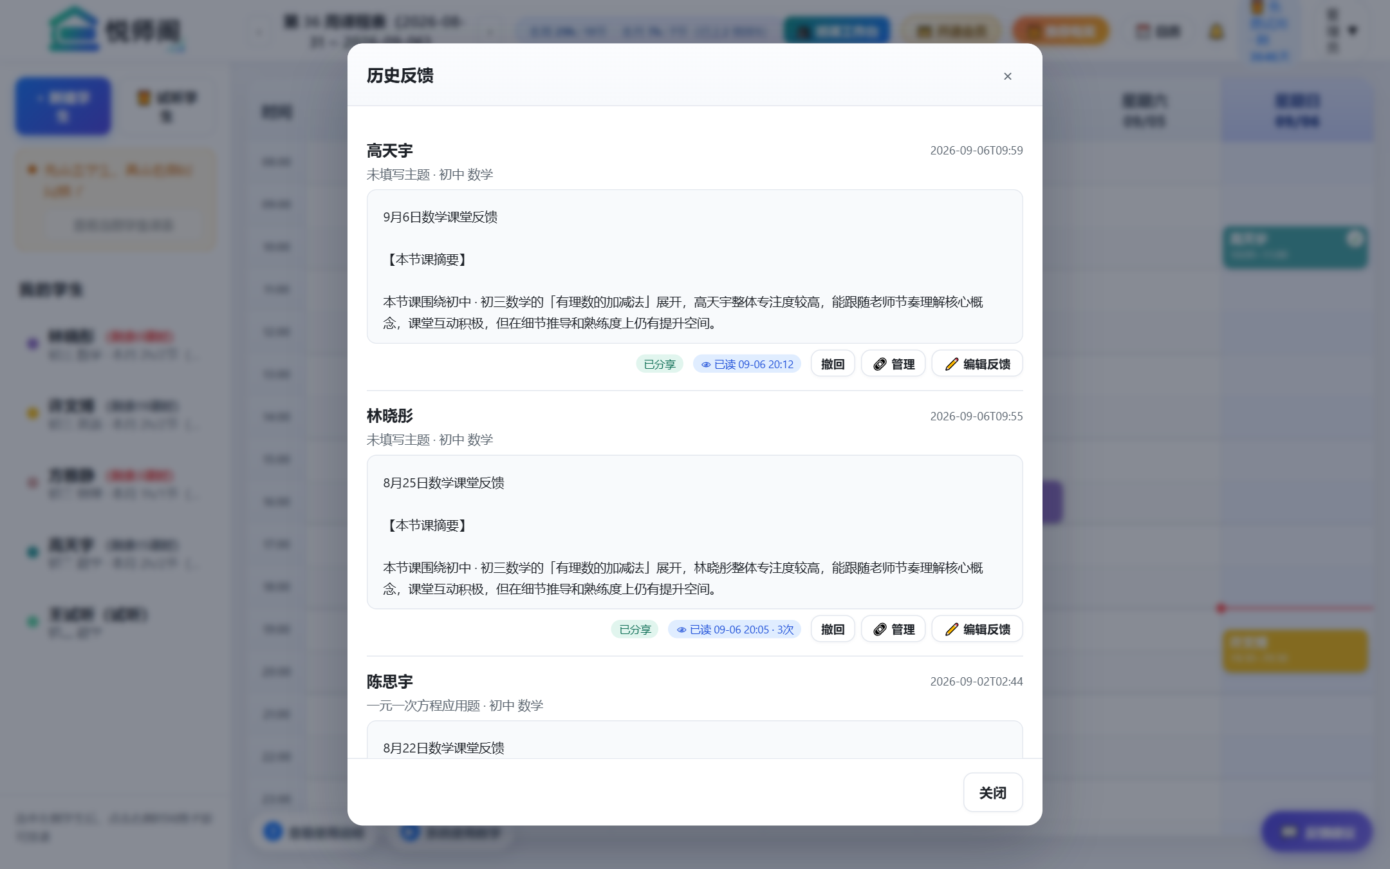
Task: Click the paperclip icon beside 林晓彤's 管理
Action: tap(880, 630)
